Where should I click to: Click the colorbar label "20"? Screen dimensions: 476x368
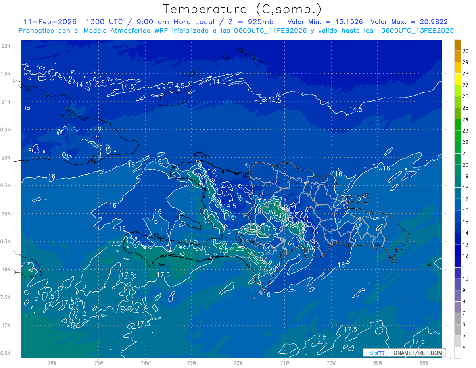point(466,165)
